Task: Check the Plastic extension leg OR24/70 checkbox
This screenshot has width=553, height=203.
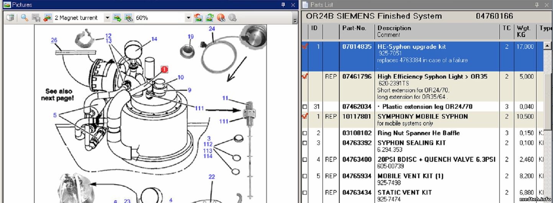Action: coord(305,107)
